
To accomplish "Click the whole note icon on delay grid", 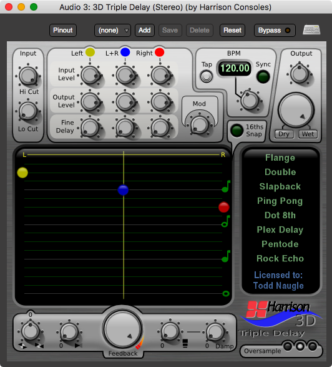I will click(226, 293).
